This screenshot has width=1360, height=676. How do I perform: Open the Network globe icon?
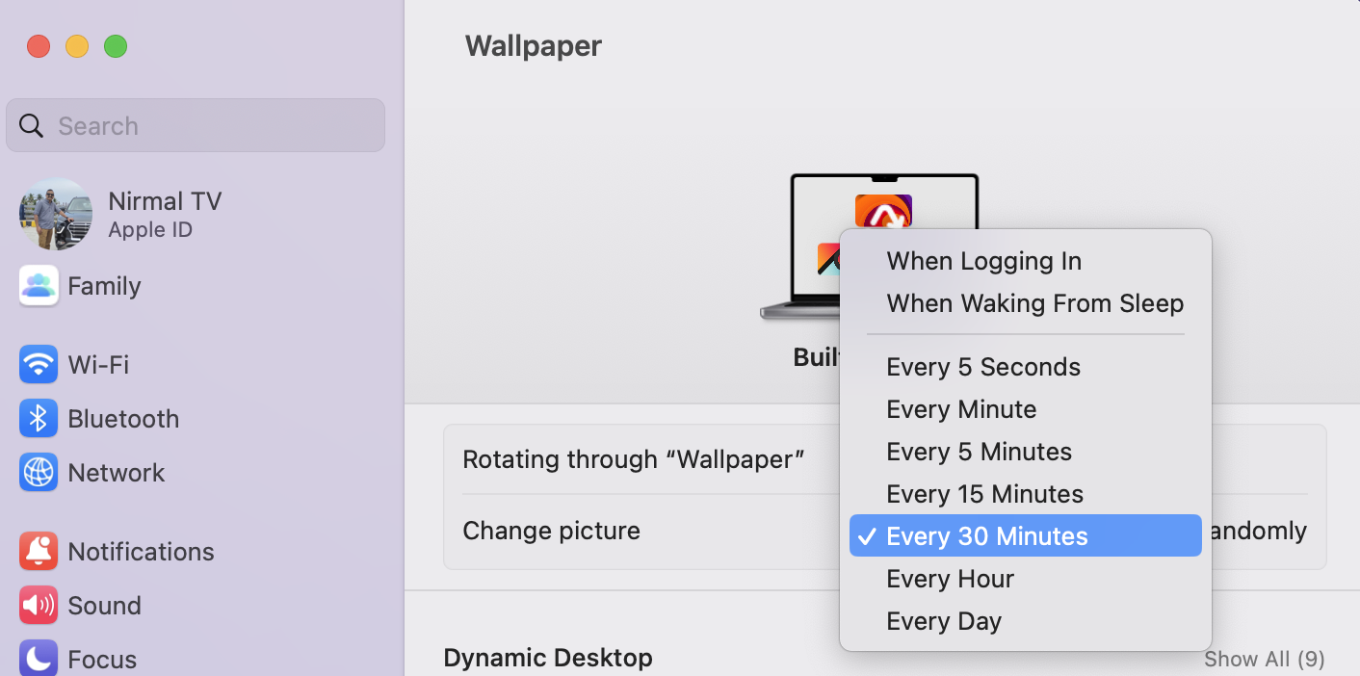pyautogui.click(x=39, y=473)
